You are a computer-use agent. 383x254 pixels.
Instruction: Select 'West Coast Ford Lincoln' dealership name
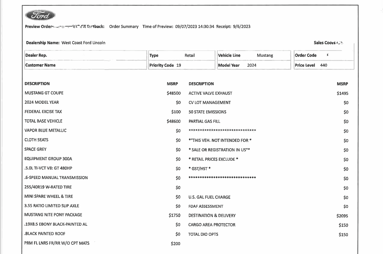[x=84, y=43]
